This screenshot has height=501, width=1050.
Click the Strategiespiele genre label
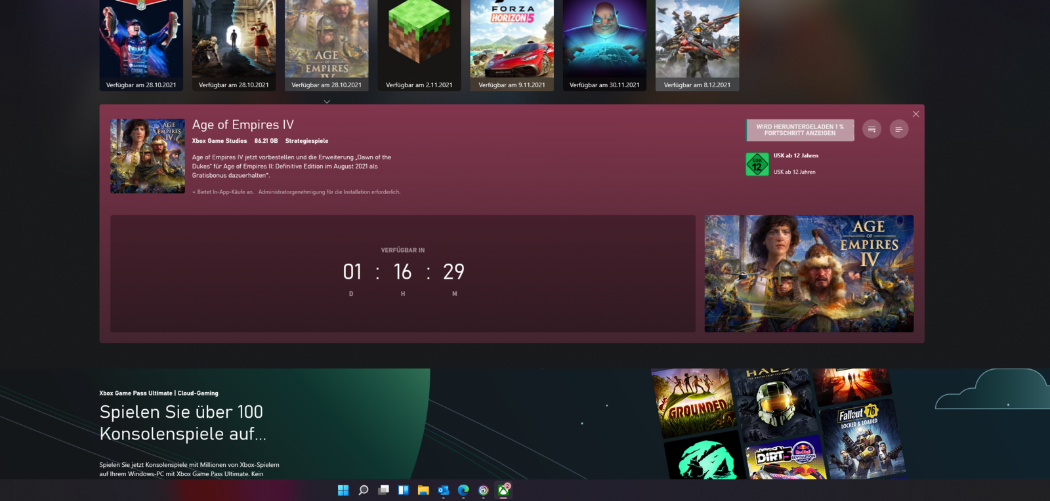point(306,141)
